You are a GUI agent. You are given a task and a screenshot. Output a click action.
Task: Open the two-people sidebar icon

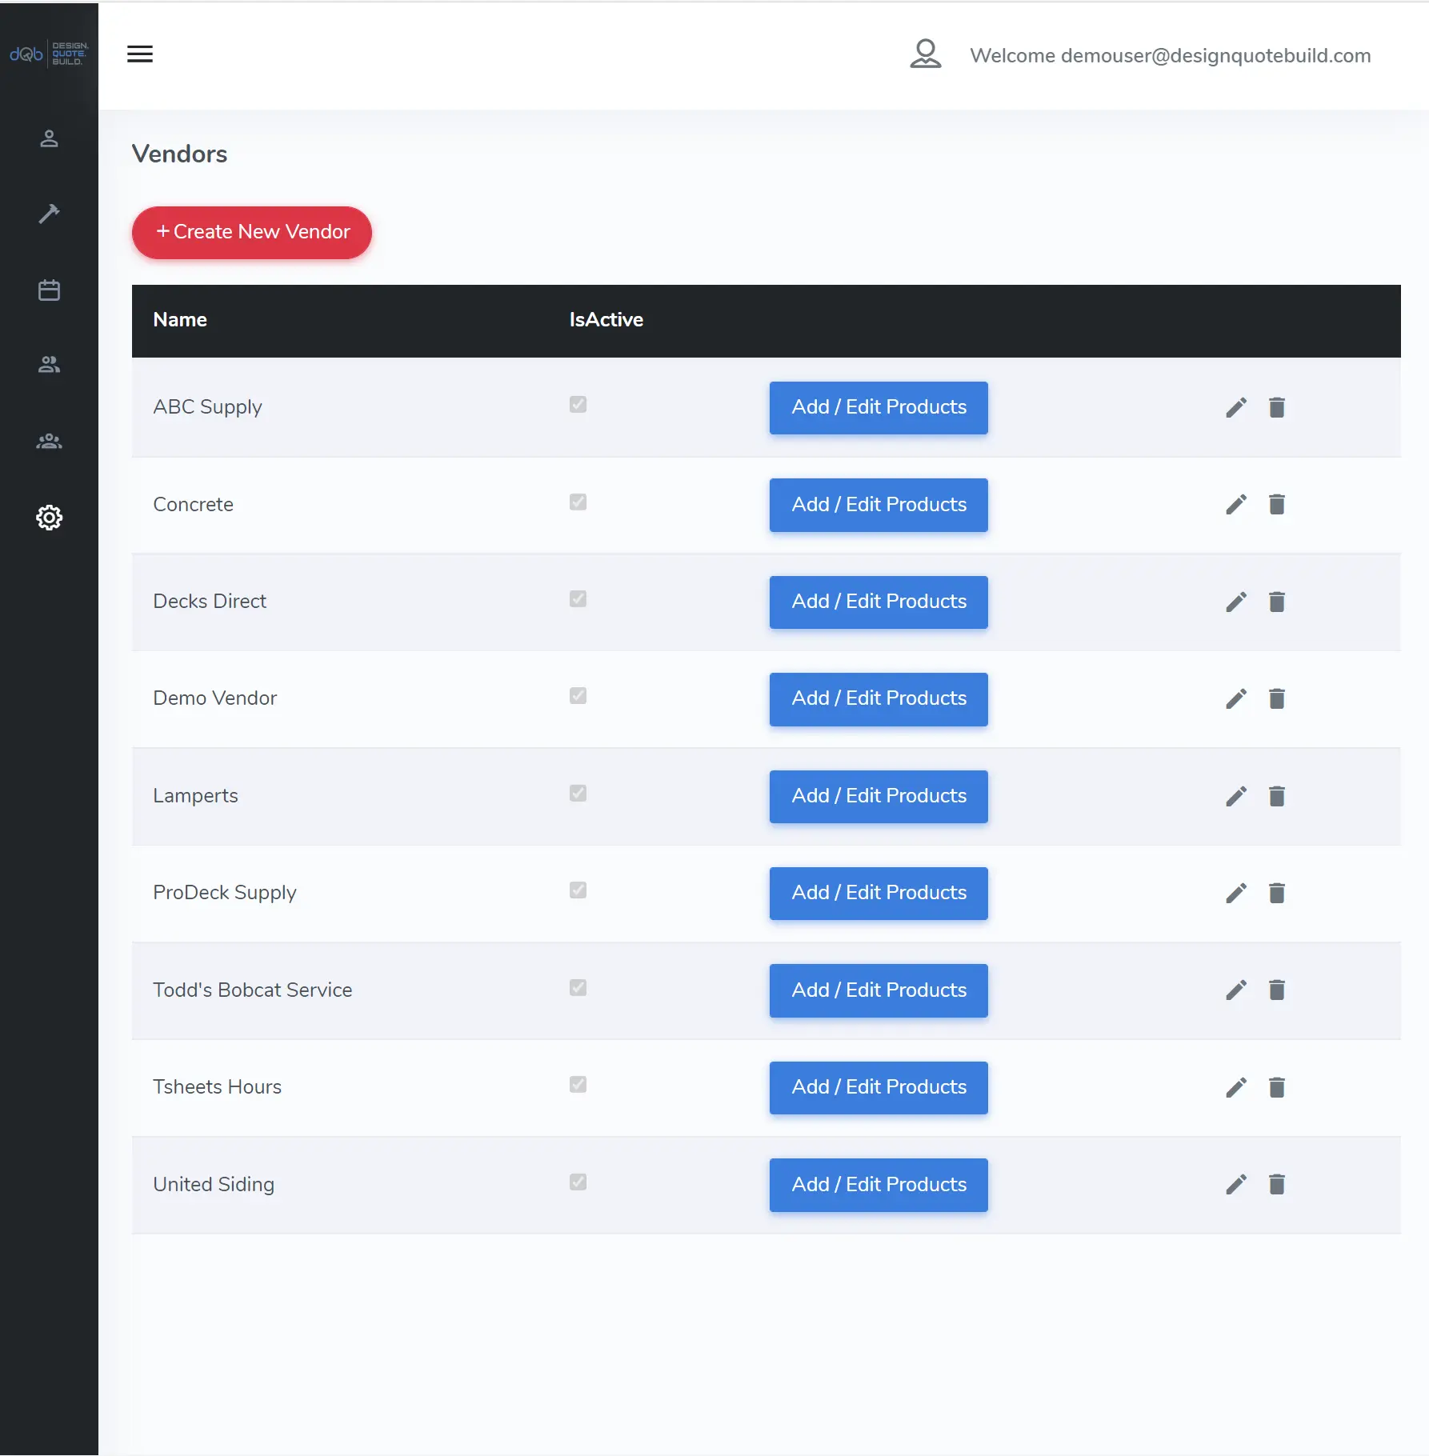coord(49,365)
